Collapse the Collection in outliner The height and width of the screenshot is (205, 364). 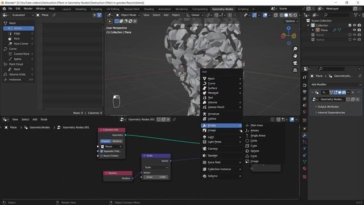pyautogui.click(x=308, y=25)
